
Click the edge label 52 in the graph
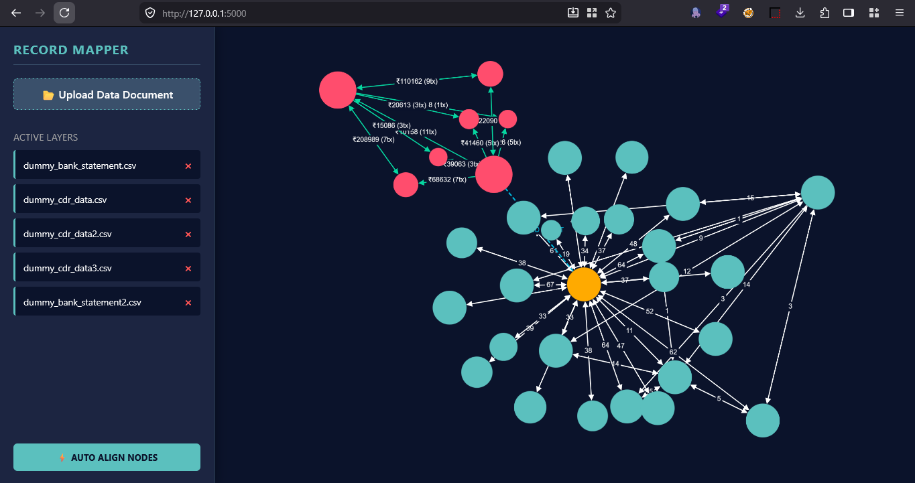pyautogui.click(x=650, y=311)
